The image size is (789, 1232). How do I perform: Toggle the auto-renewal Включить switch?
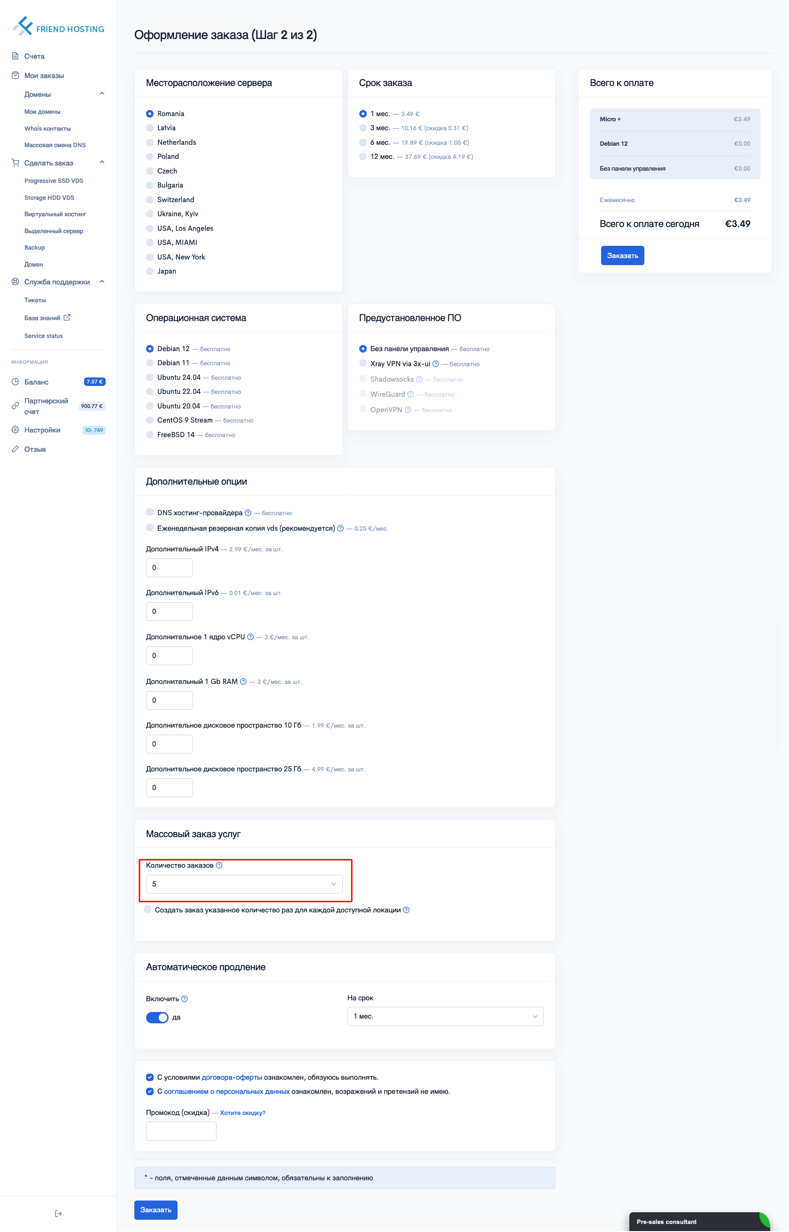[157, 1017]
